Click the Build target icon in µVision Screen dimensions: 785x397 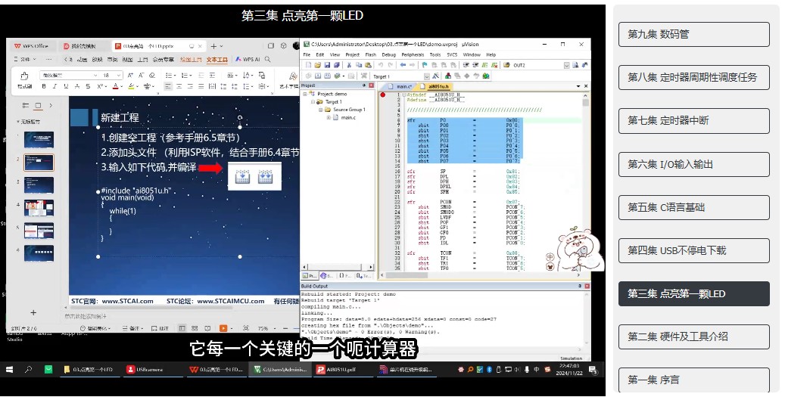click(317, 76)
